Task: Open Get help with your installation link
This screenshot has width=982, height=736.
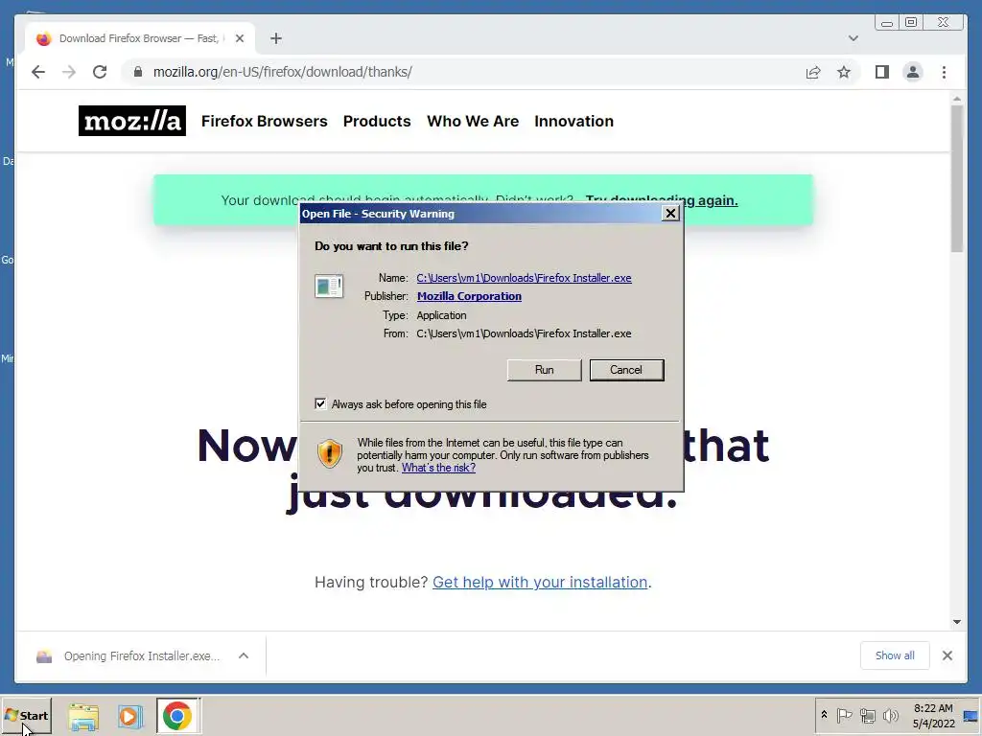Action: point(540,582)
